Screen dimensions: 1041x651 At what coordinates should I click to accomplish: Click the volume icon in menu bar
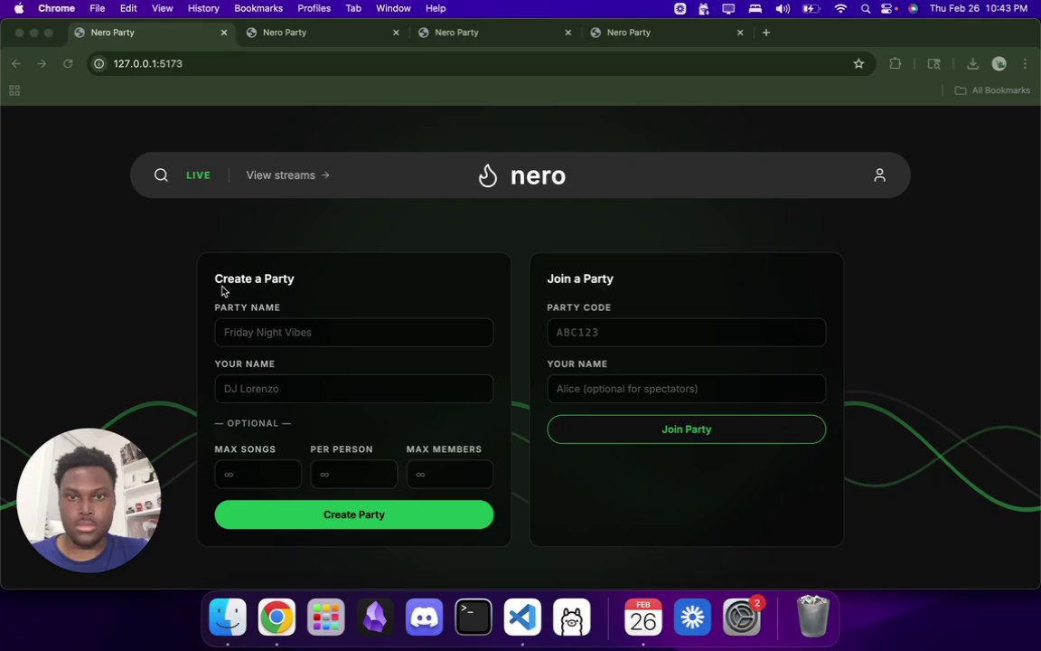[783, 9]
